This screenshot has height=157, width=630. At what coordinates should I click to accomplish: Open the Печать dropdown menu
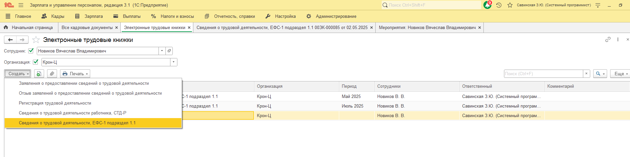(75, 74)
